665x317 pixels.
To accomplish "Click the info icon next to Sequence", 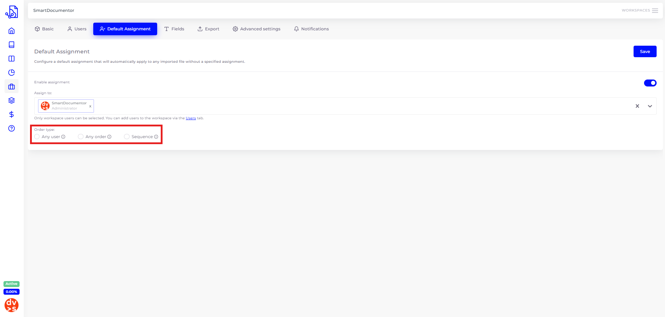I will pyautogui.click(x=156, y=137).
